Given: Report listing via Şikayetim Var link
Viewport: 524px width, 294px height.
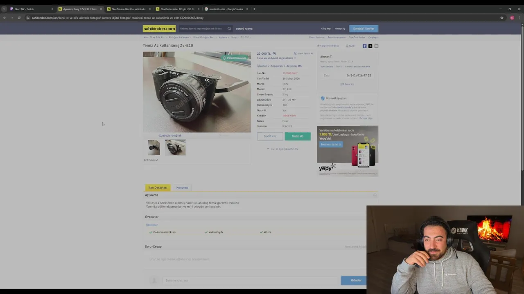Looking at the screenshot, I should 283,149.
